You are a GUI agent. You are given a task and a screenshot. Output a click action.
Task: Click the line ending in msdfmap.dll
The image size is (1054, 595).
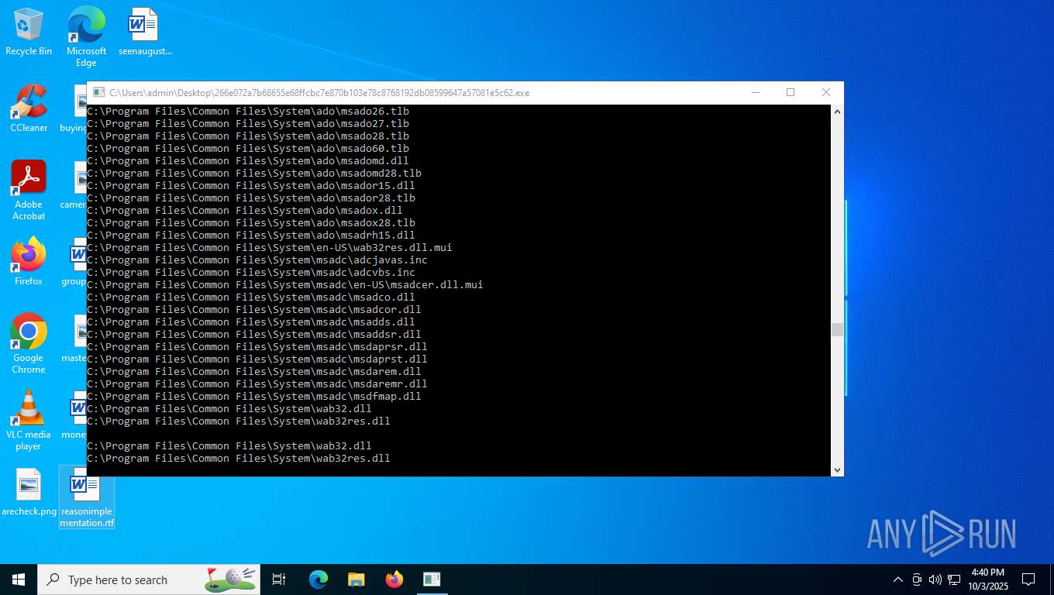[x=254, y=397]
